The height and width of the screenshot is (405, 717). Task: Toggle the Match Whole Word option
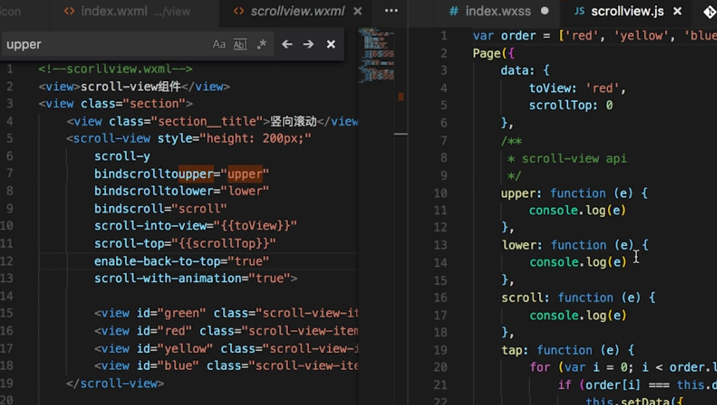coord(240,44)
